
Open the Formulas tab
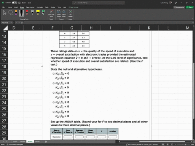[x=40, y=7]
